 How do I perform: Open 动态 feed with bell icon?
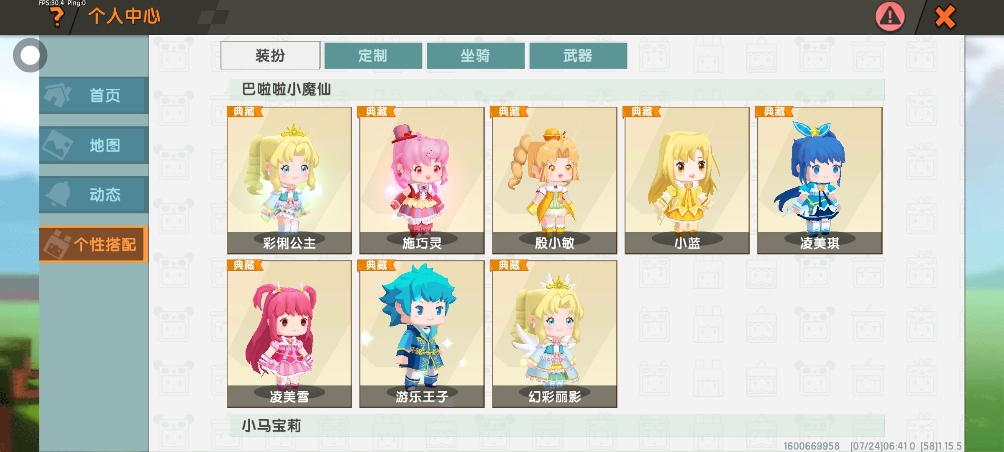[94, 195]
